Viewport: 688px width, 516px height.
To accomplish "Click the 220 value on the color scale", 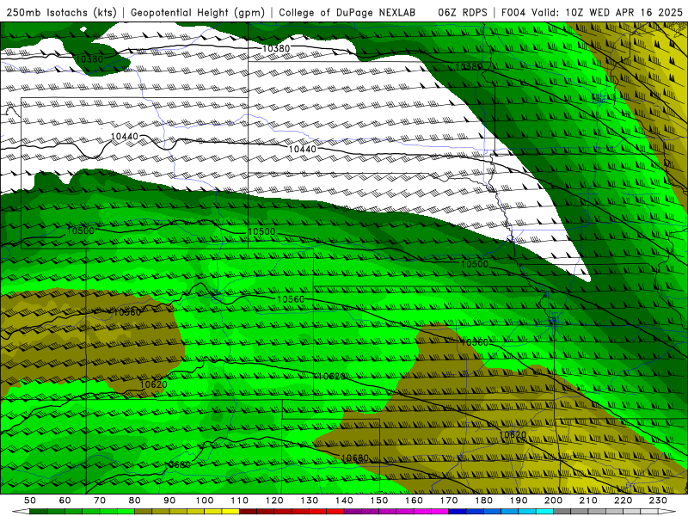I will tap(623, 501).
